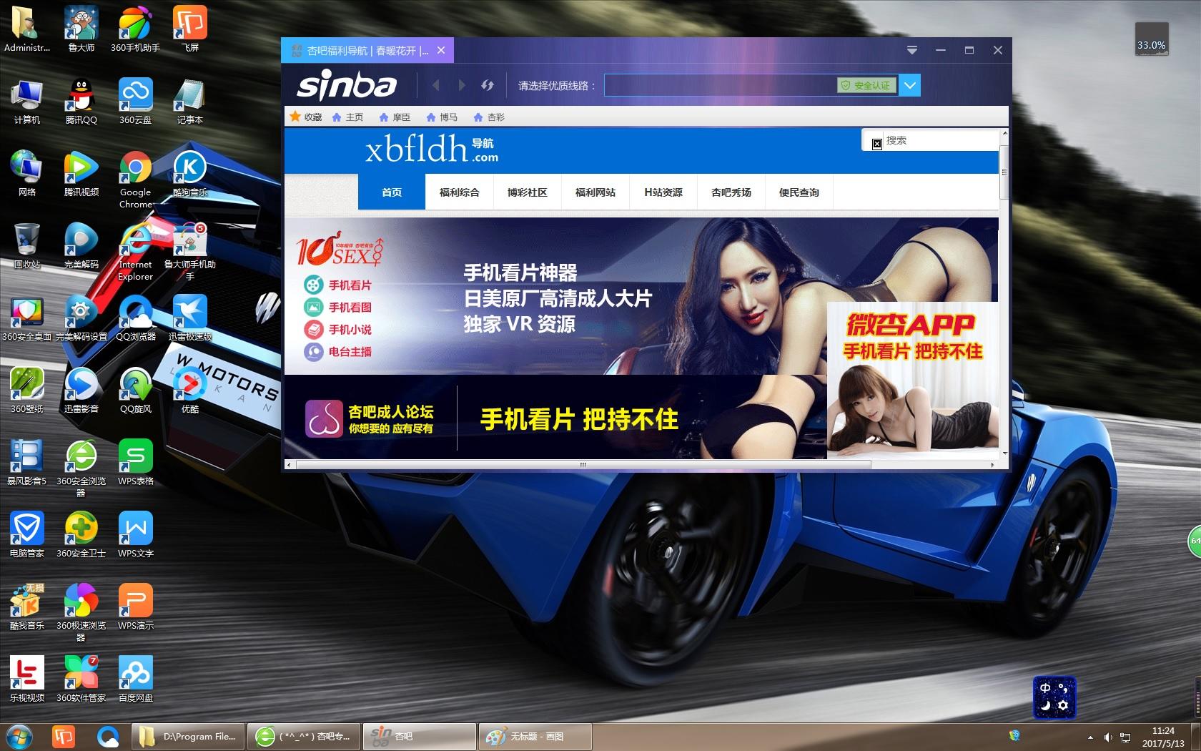Screen dimensions: 1201x751
Task: Open the volume control in system tray
Action: click(x=1108, y=737)
